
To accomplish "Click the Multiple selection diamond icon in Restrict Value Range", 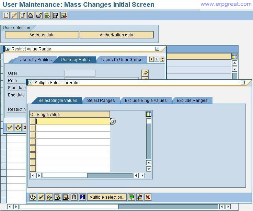I will pos(18,128).
